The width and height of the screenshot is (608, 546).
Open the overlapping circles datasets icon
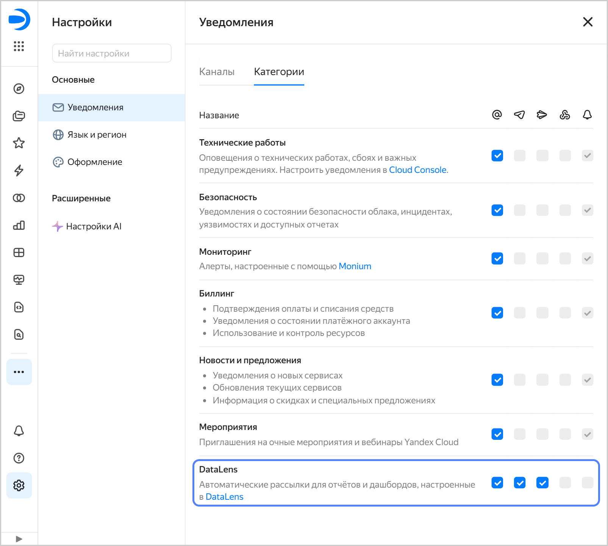pyautogui.click(x=19, y=198)
